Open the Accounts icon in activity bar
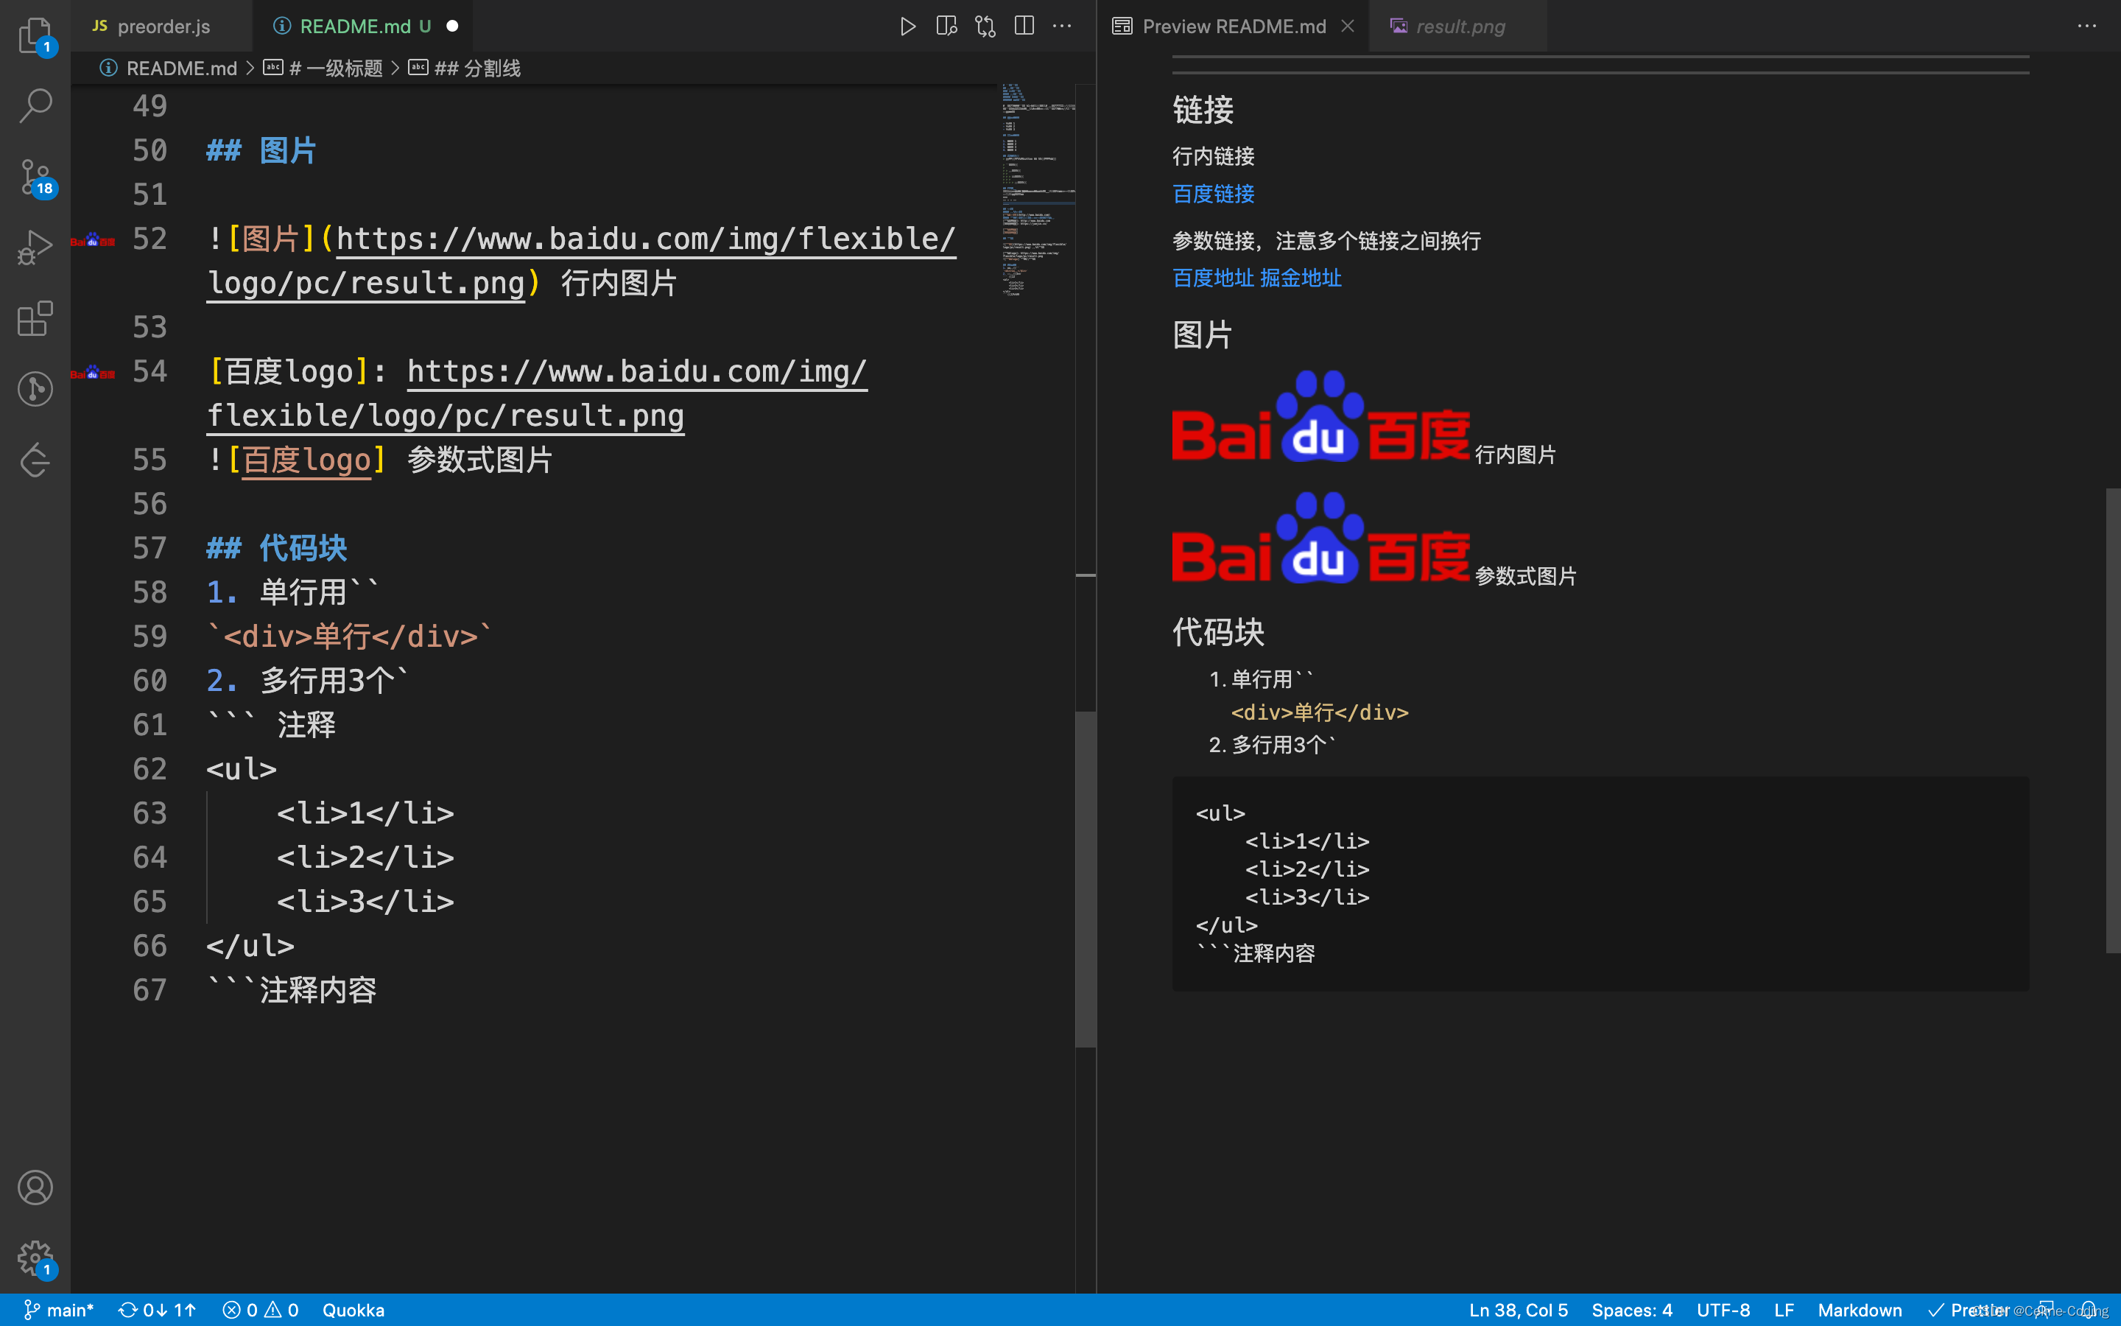The width and height of the screenshot is (2121, 1326). tap(35, 1188)
